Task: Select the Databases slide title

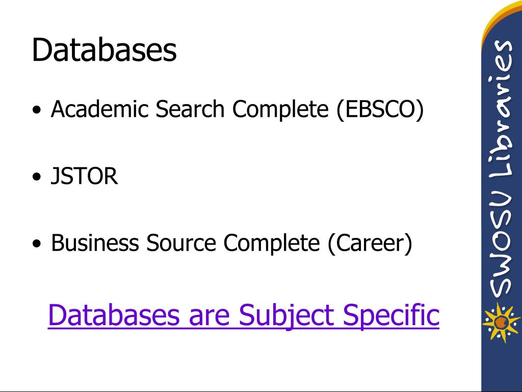Action: click(104, 50)
